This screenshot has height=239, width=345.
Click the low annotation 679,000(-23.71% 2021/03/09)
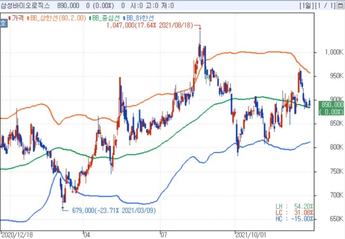pos(114,210)
